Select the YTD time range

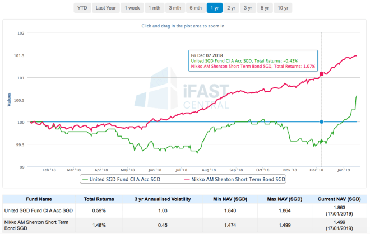82,8
